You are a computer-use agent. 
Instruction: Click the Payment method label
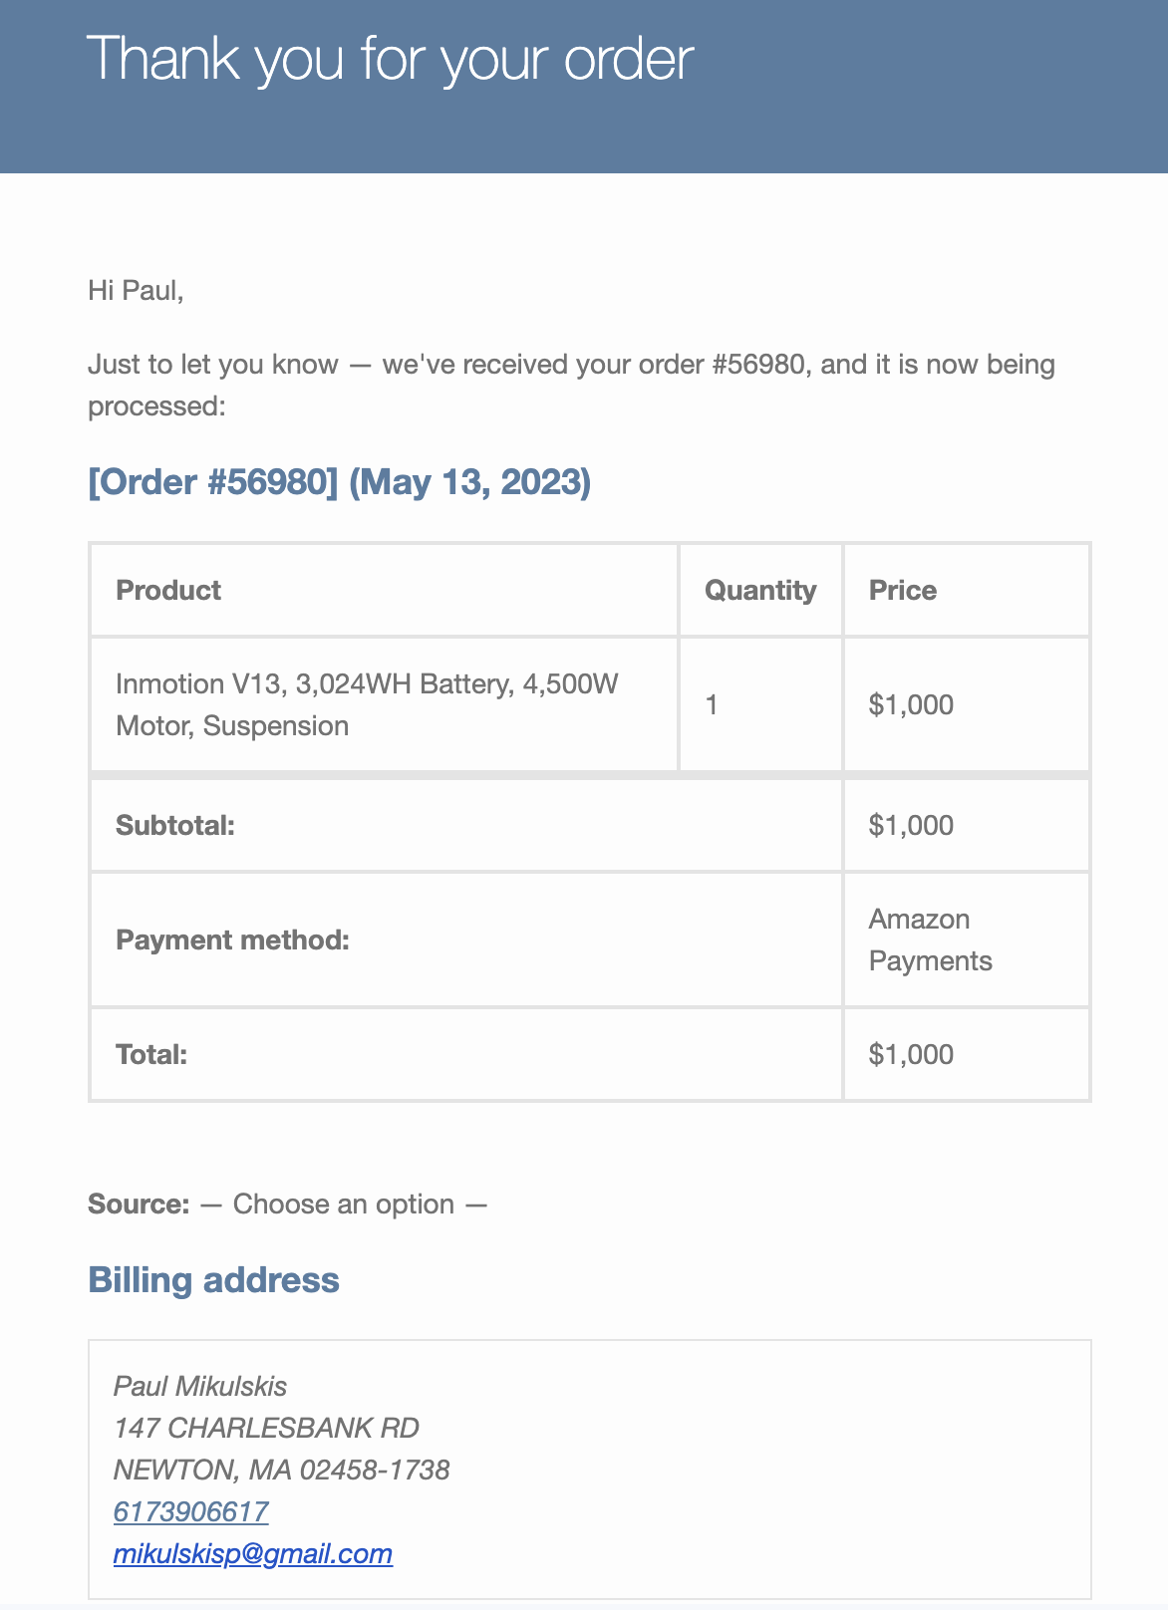pos(232,939)
